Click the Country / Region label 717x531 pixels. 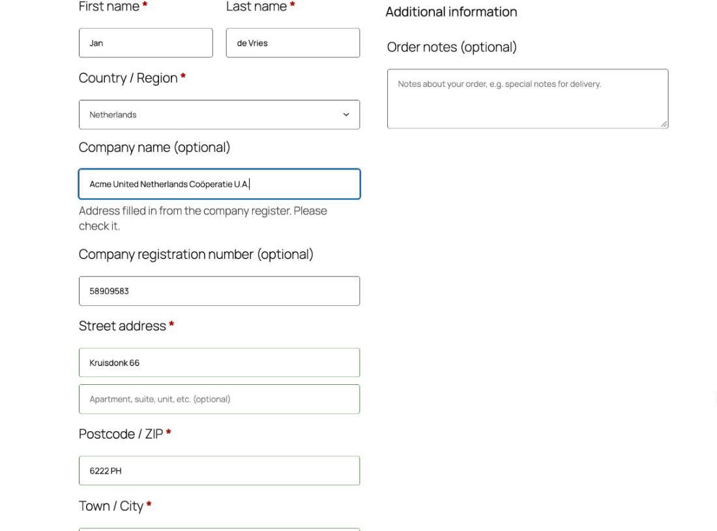[x=128, y=78]
